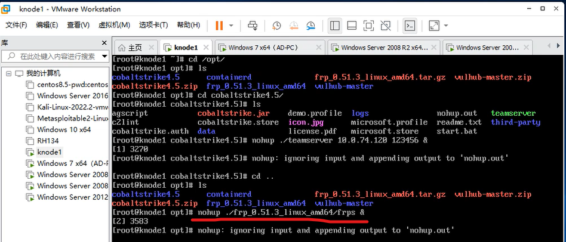Open the 查看(V) menu
Viewport: 566px width, 242px height.
[x=78, y=25]
